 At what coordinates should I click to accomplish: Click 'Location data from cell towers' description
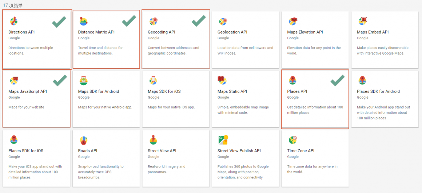[x=245, y=50]
